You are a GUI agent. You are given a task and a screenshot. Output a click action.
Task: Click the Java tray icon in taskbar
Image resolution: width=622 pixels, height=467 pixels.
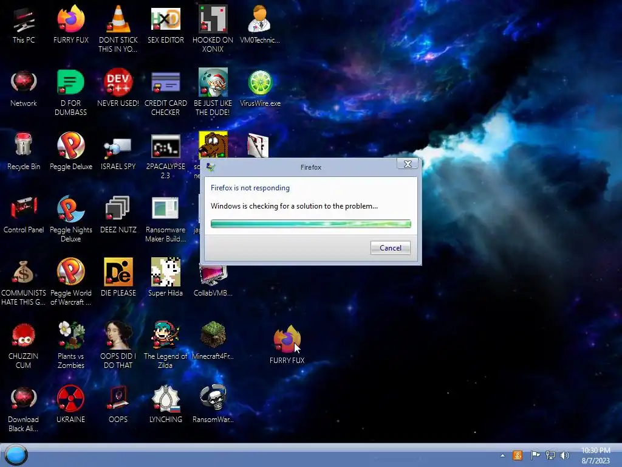(518, 455)
